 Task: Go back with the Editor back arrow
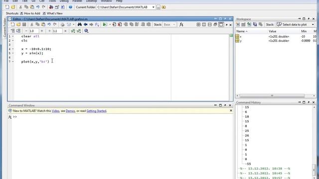pos(85,24)
